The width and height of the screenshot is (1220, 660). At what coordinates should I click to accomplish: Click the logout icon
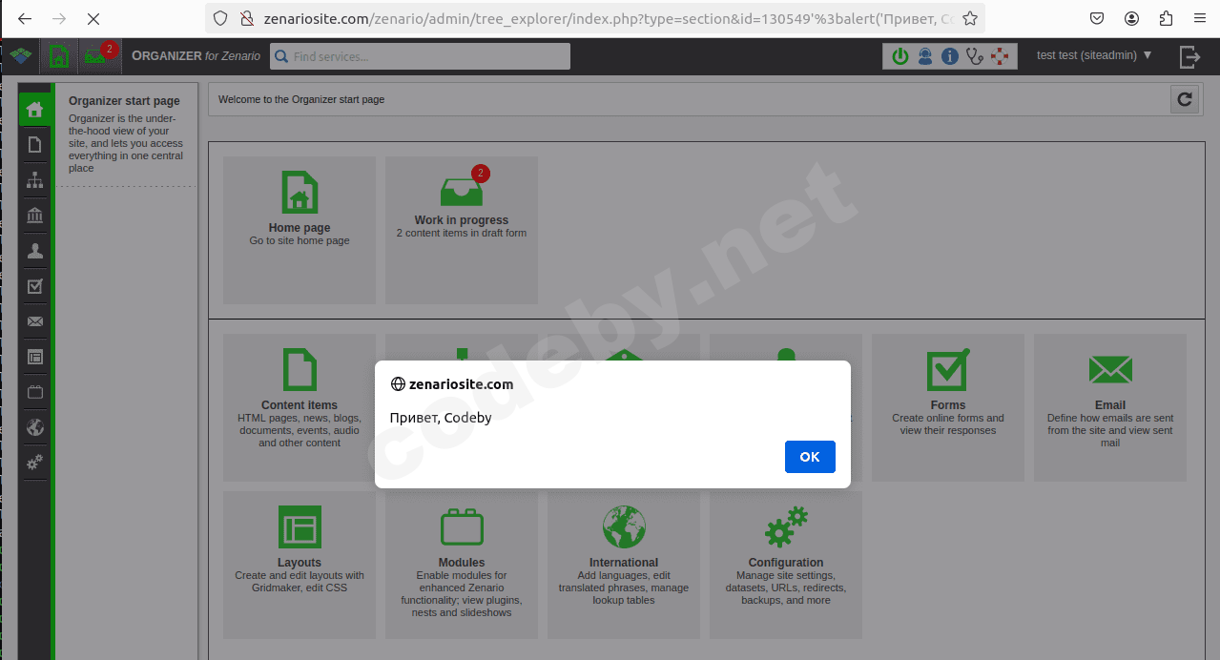coord(1189,57)
